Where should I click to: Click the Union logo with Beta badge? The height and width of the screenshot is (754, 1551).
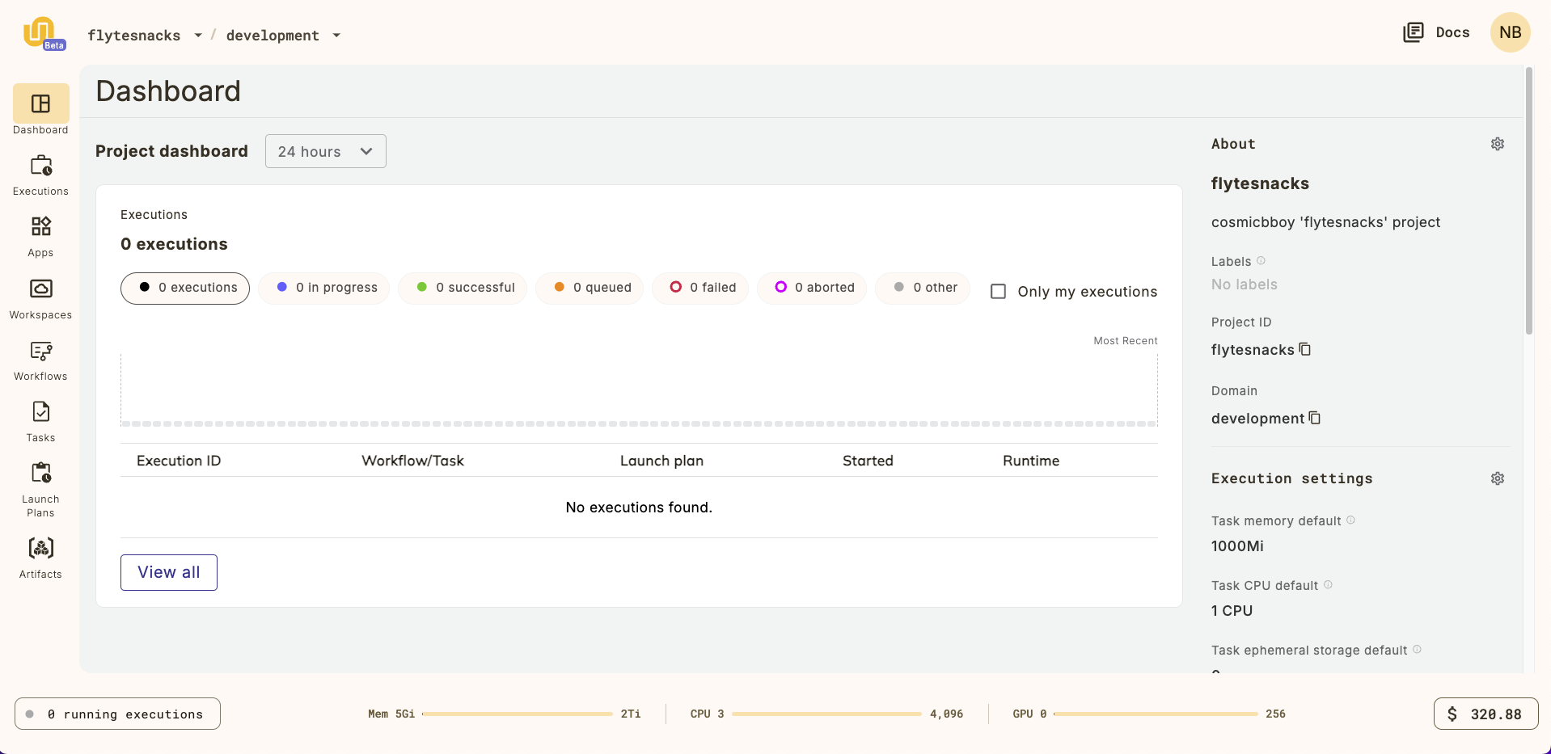[x=44, y=34]
